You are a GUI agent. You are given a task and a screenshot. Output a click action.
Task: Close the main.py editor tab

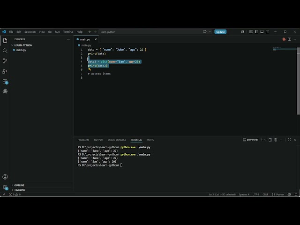(96, 39)
